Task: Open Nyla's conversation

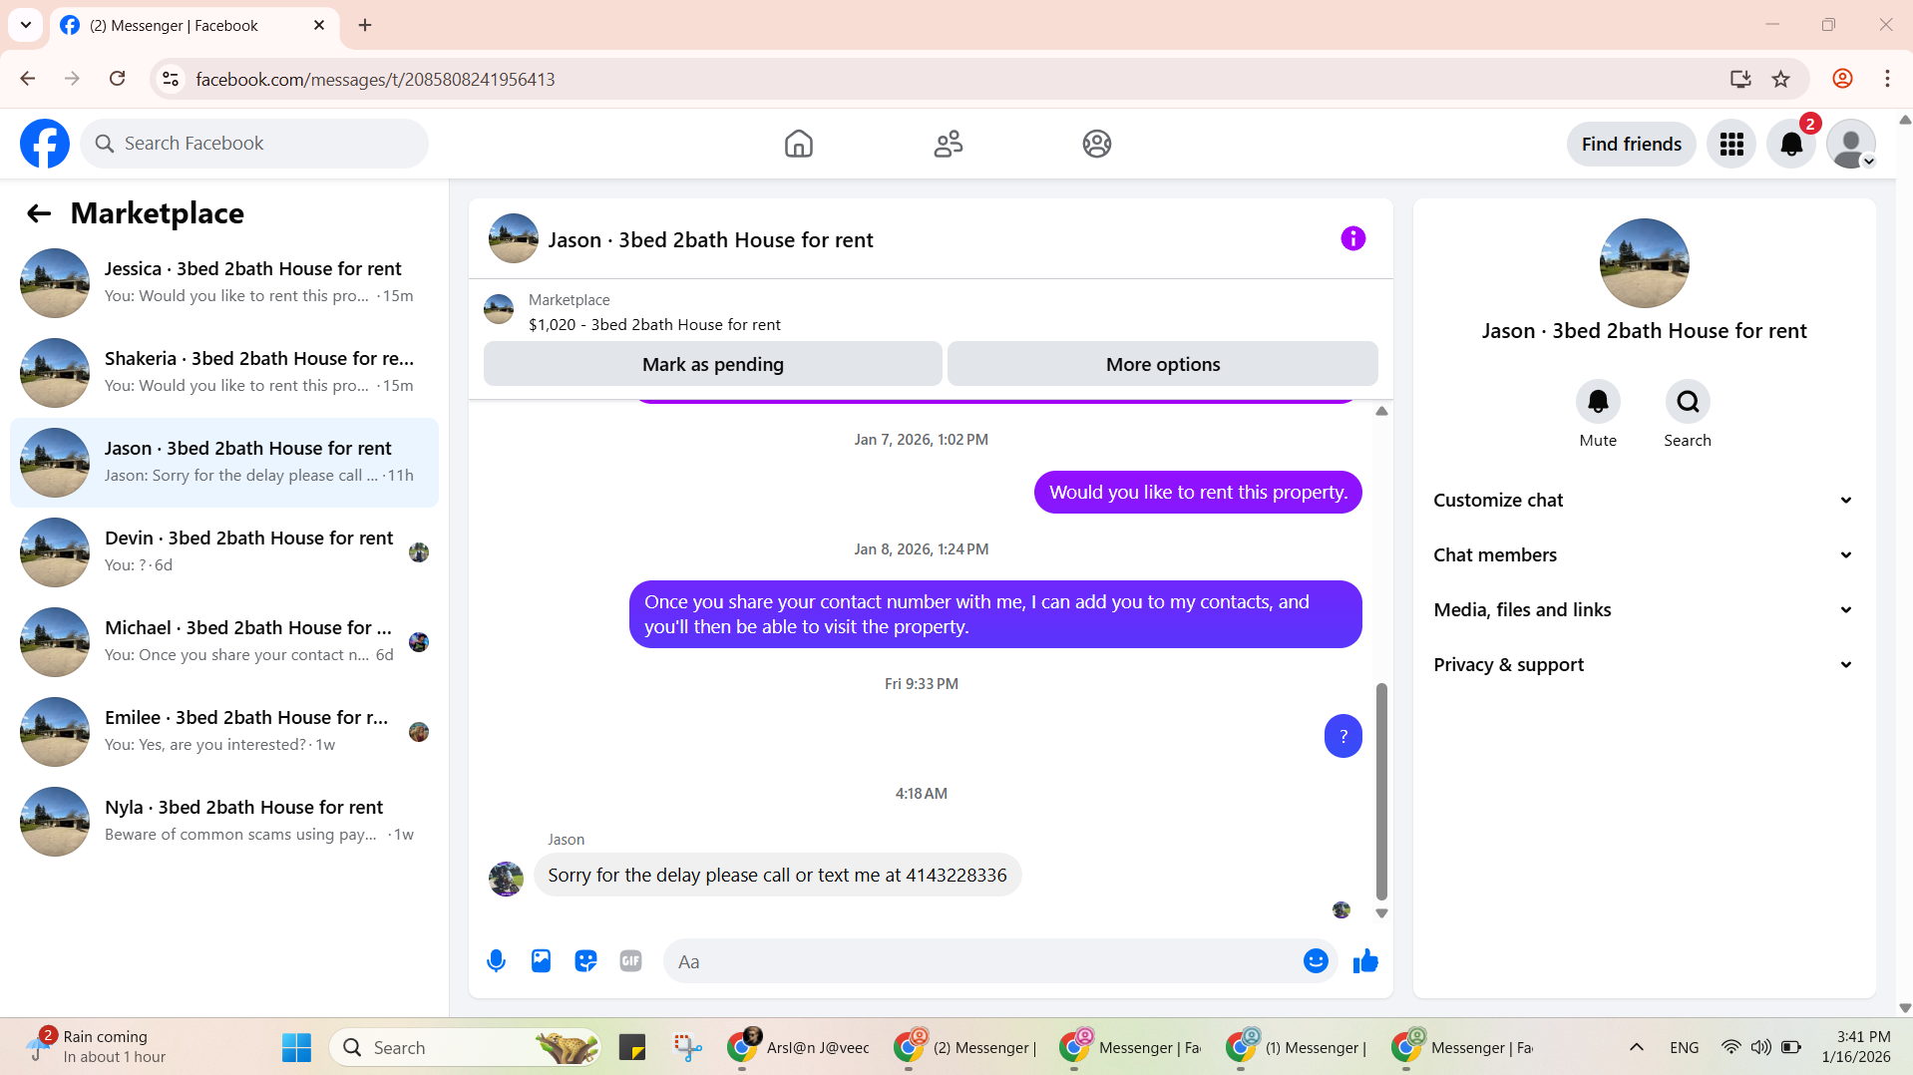Action: click(224, 822)
